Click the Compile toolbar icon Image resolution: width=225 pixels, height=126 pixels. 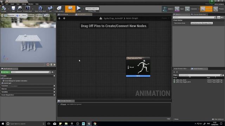click(4, 8)
